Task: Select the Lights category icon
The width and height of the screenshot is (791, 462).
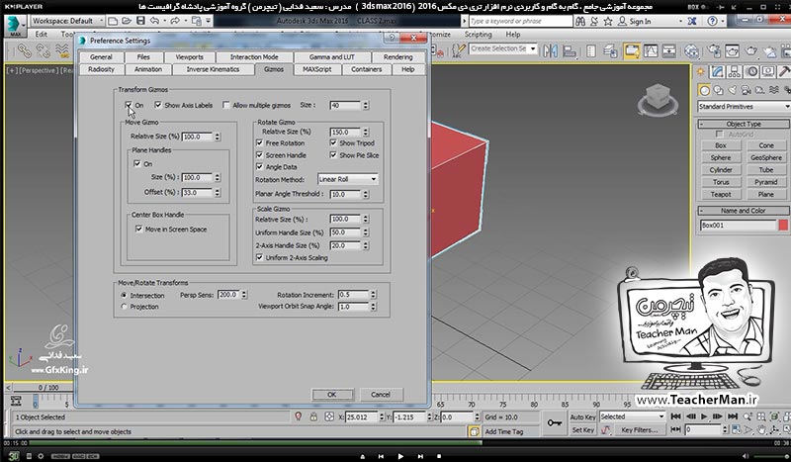Action: [732, 90]
